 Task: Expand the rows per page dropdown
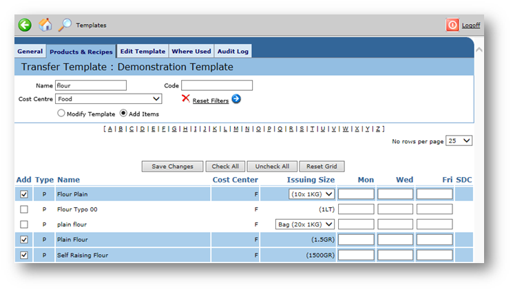point(459,140)
